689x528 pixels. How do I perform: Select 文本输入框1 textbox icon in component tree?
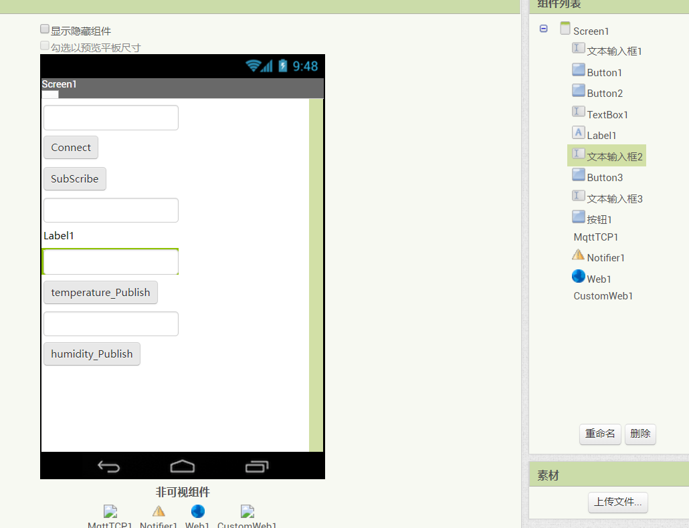(578, 48)
